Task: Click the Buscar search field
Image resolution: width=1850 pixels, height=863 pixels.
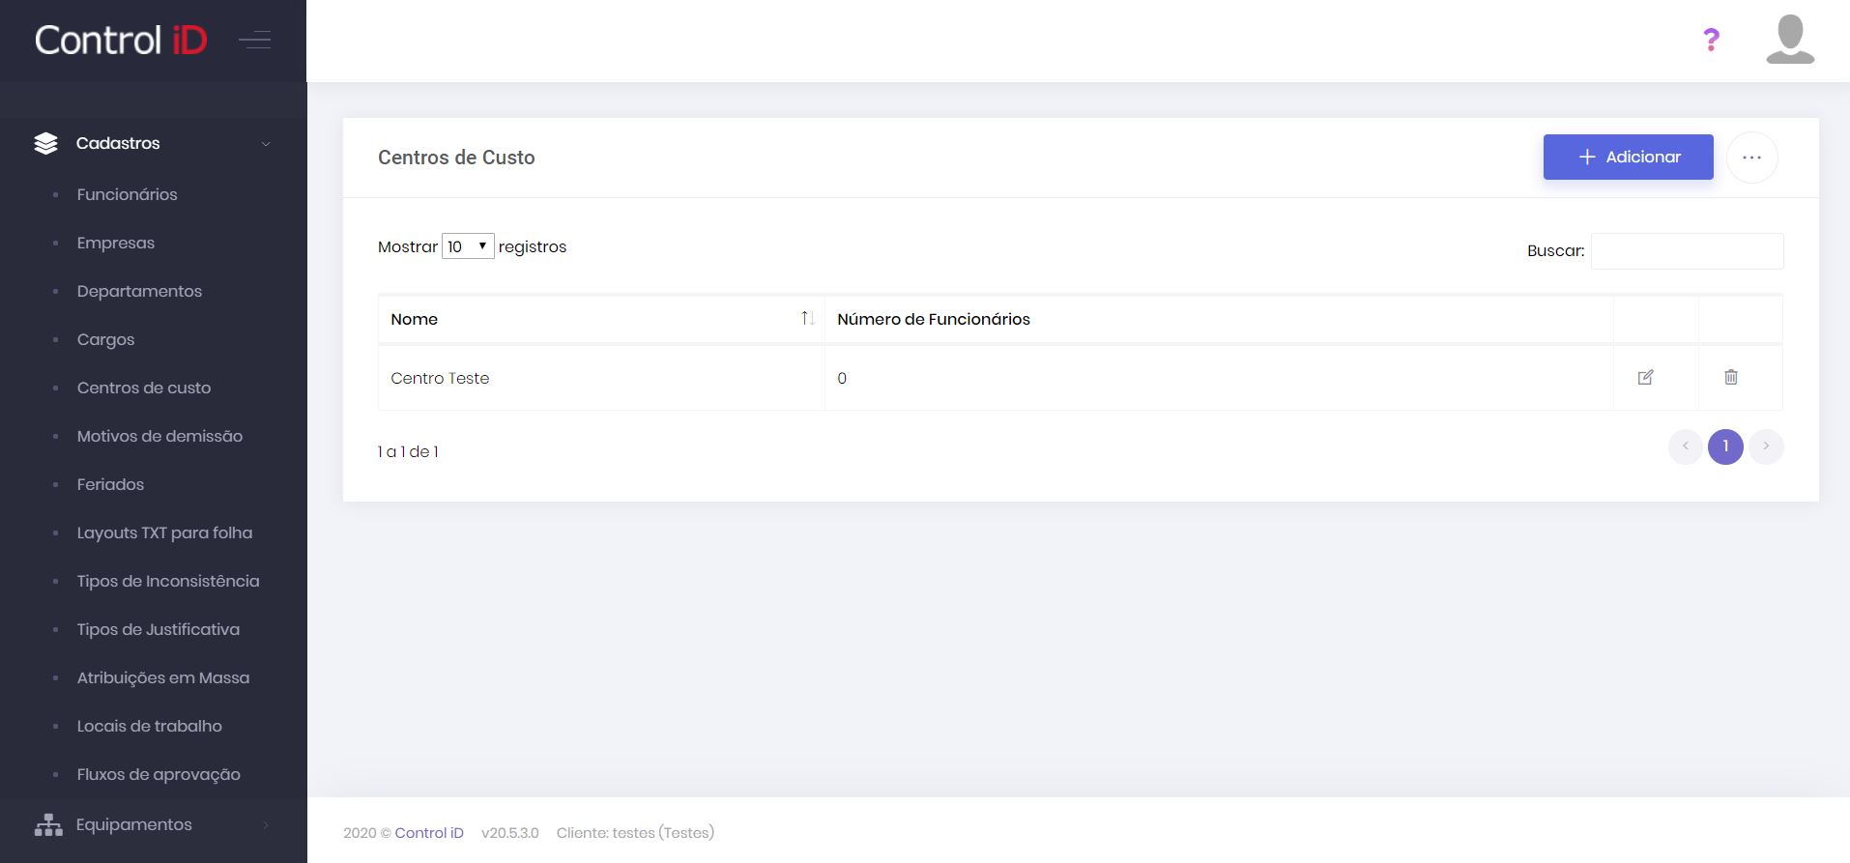Action: [1687, 251]
